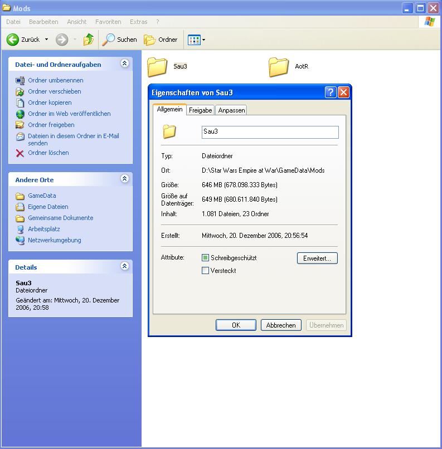
Task: Collapse Datei- und Ordneraufgaben panel
Action: tap(125, 64)
